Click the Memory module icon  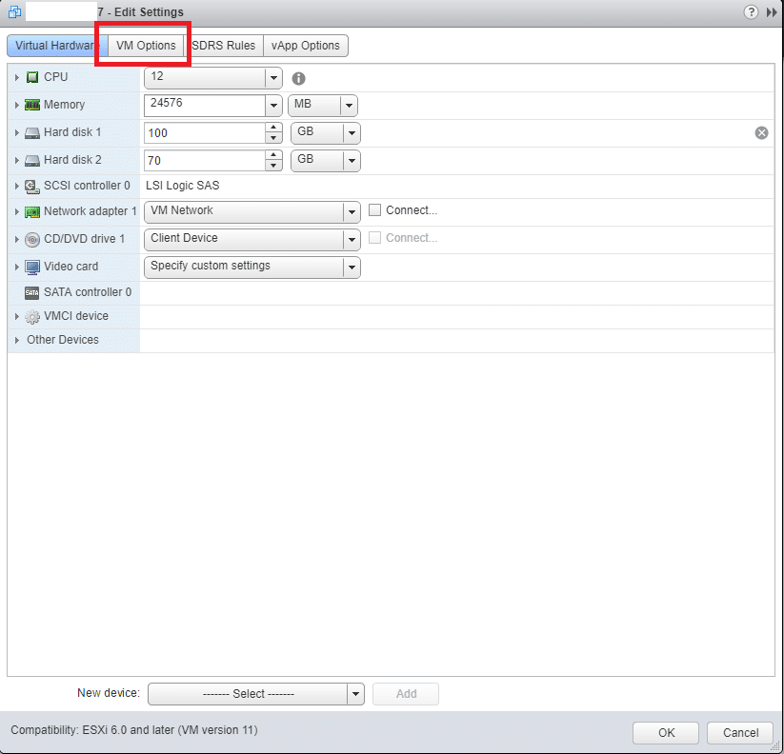pyautogui.click(x=32, y=105)
